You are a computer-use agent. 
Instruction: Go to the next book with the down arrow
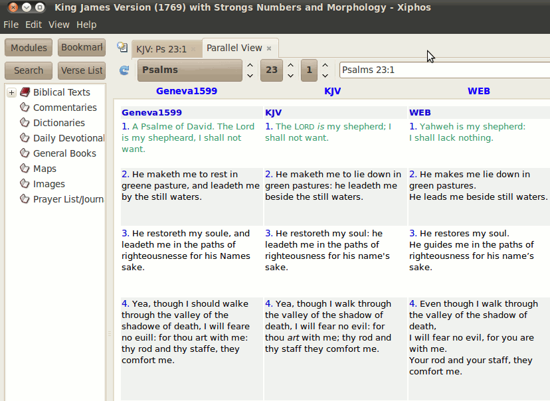tap(250, 76)
